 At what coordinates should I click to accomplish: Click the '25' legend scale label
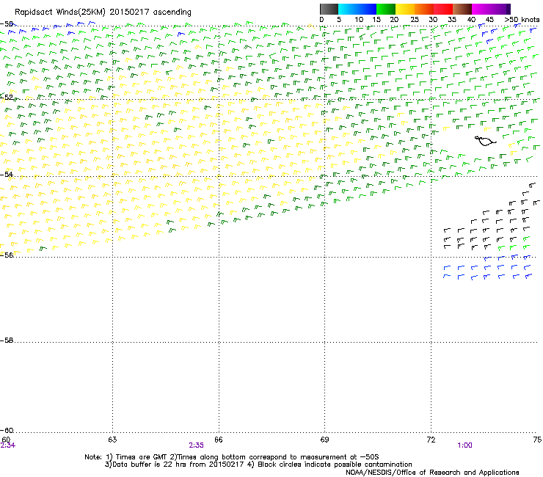[x=415, y=20]
